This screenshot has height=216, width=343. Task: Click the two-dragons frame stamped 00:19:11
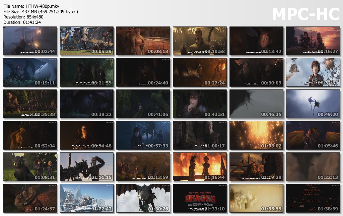30,72
